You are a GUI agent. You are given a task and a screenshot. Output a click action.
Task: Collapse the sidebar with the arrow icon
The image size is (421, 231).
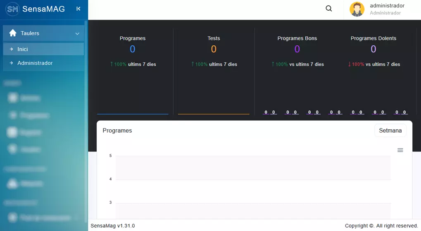78,9
